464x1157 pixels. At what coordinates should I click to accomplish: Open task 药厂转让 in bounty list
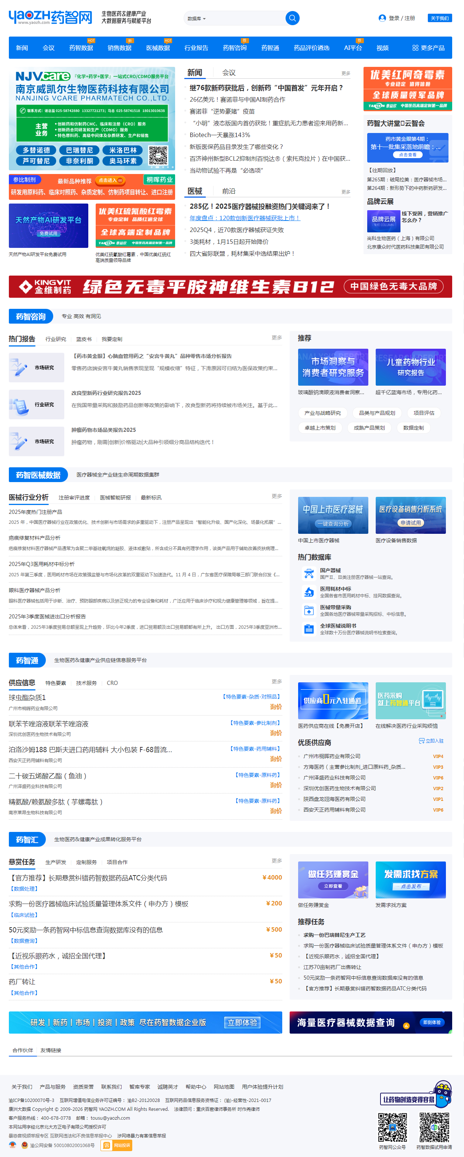coord(22,982)
